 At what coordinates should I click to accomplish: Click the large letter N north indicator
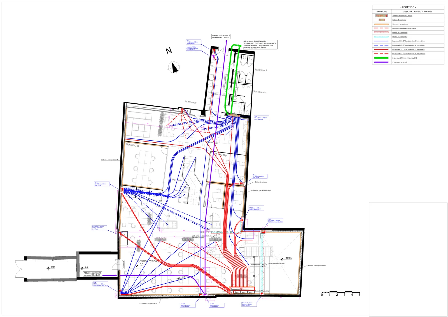pyautogui.click(x=169, y=51)
